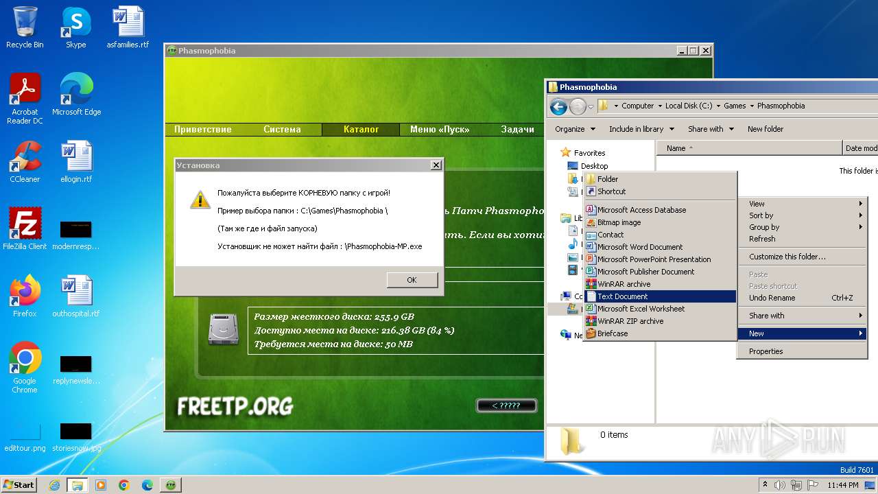878x494 pixels.
Task: Click the Start button
Action: pyautogui.click(x=19, y=484)
